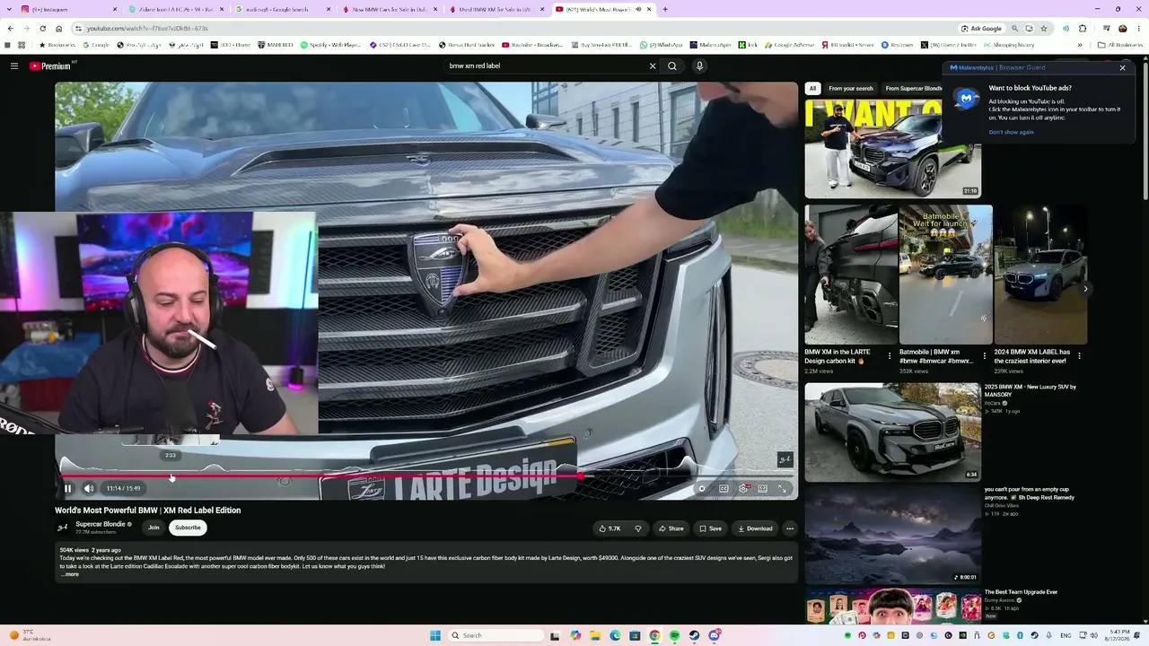Open the Supercar Blondie channel name
This screenshot has height=646, width=1149.
pos(101,524)
